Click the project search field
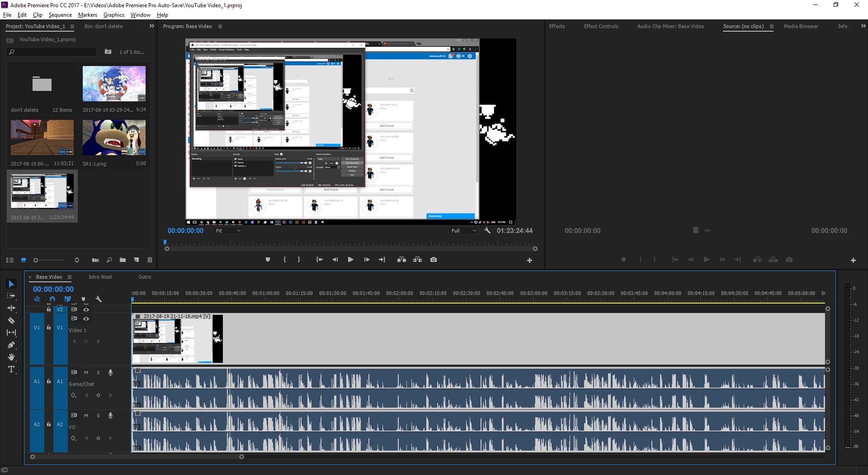 coord(52,52)
